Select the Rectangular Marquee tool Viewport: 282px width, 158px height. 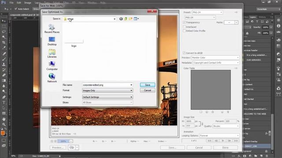[x=4, y=26]
